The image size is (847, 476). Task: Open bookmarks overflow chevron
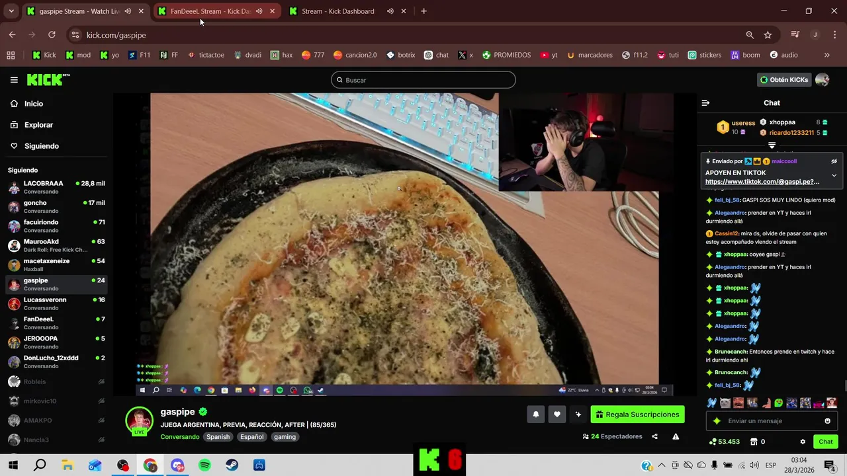pos(826,56)
